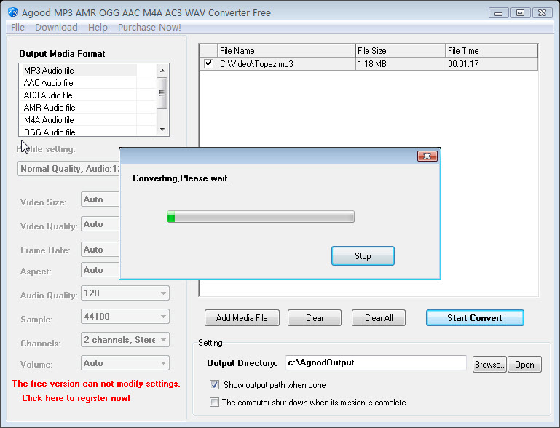Open the Download menu
560x428 pixels.
[56, 28]
